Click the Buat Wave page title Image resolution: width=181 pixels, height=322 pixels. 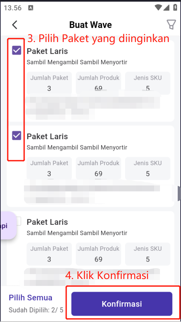(x=90, y=25)
